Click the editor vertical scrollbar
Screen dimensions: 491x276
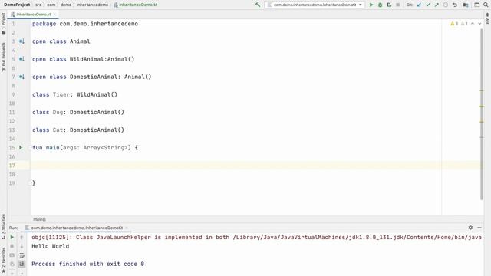(482, 114)
